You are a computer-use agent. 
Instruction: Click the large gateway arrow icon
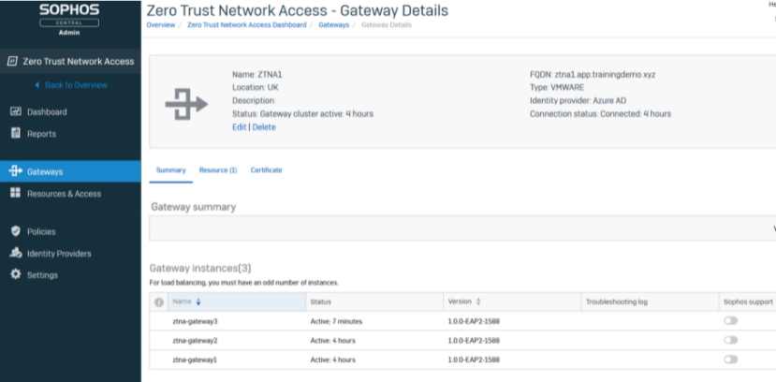pyautogui.click(x=186, y=104)
